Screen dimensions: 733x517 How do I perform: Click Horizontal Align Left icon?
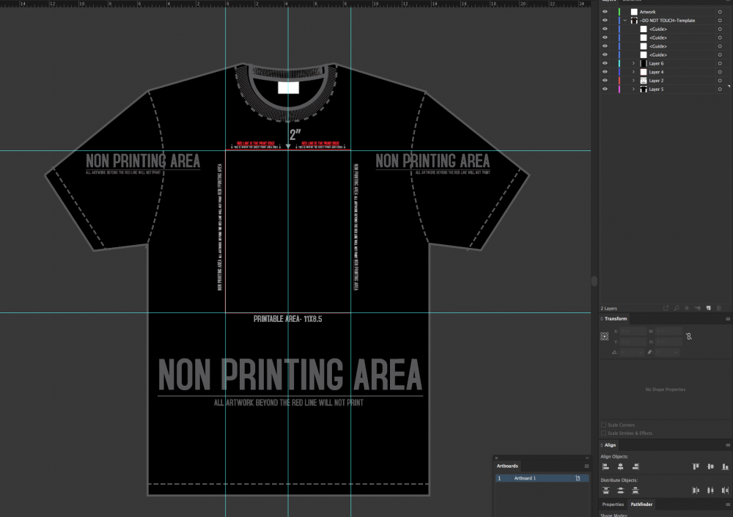click(x=605, y=466)
